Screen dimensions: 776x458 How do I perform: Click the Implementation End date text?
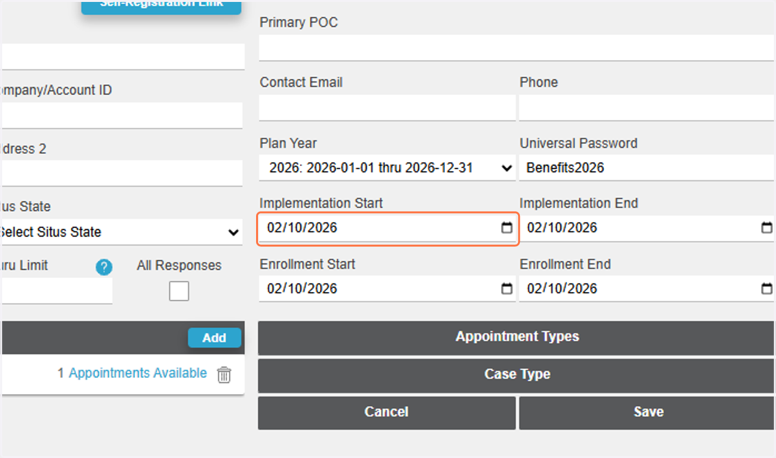tap(562, 228)
